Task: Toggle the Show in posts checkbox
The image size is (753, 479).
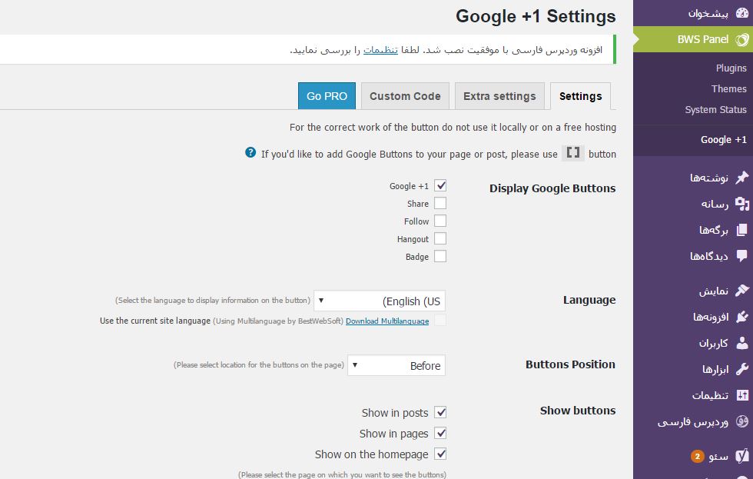Action: pos(440,412)
